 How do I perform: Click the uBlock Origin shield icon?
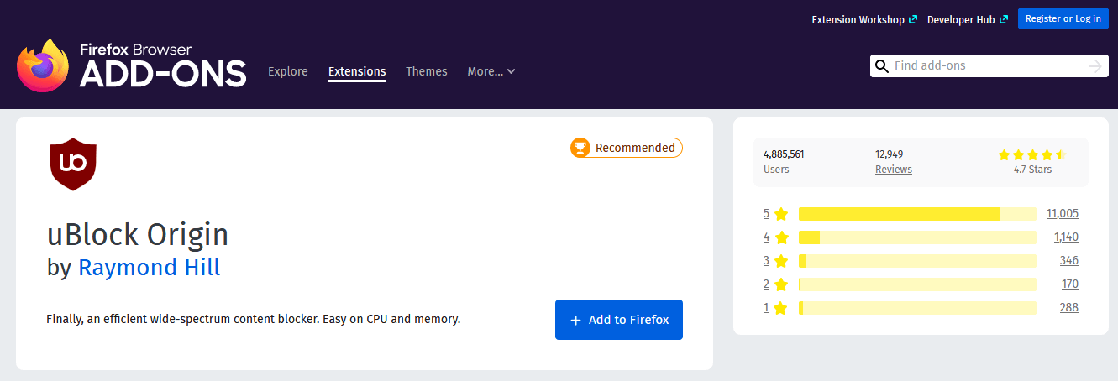coord(73,164)
